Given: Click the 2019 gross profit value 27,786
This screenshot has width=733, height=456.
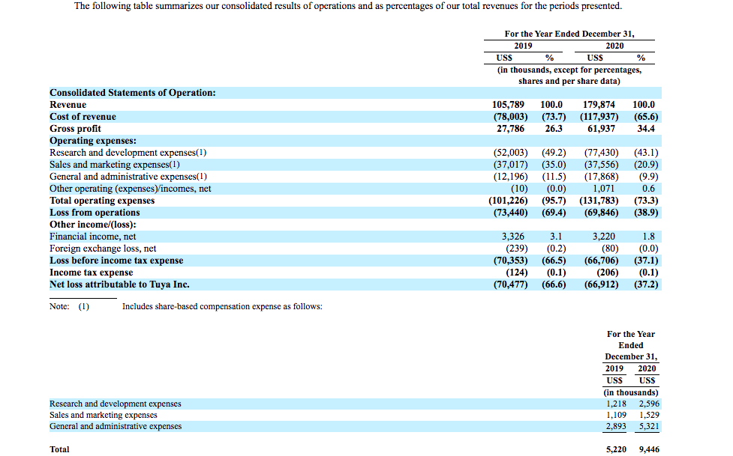Looking at the screenshot, I should tap(512, 129).
